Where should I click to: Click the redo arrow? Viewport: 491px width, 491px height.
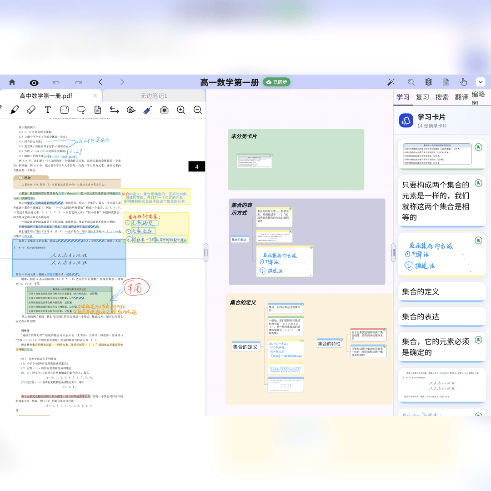78,82
